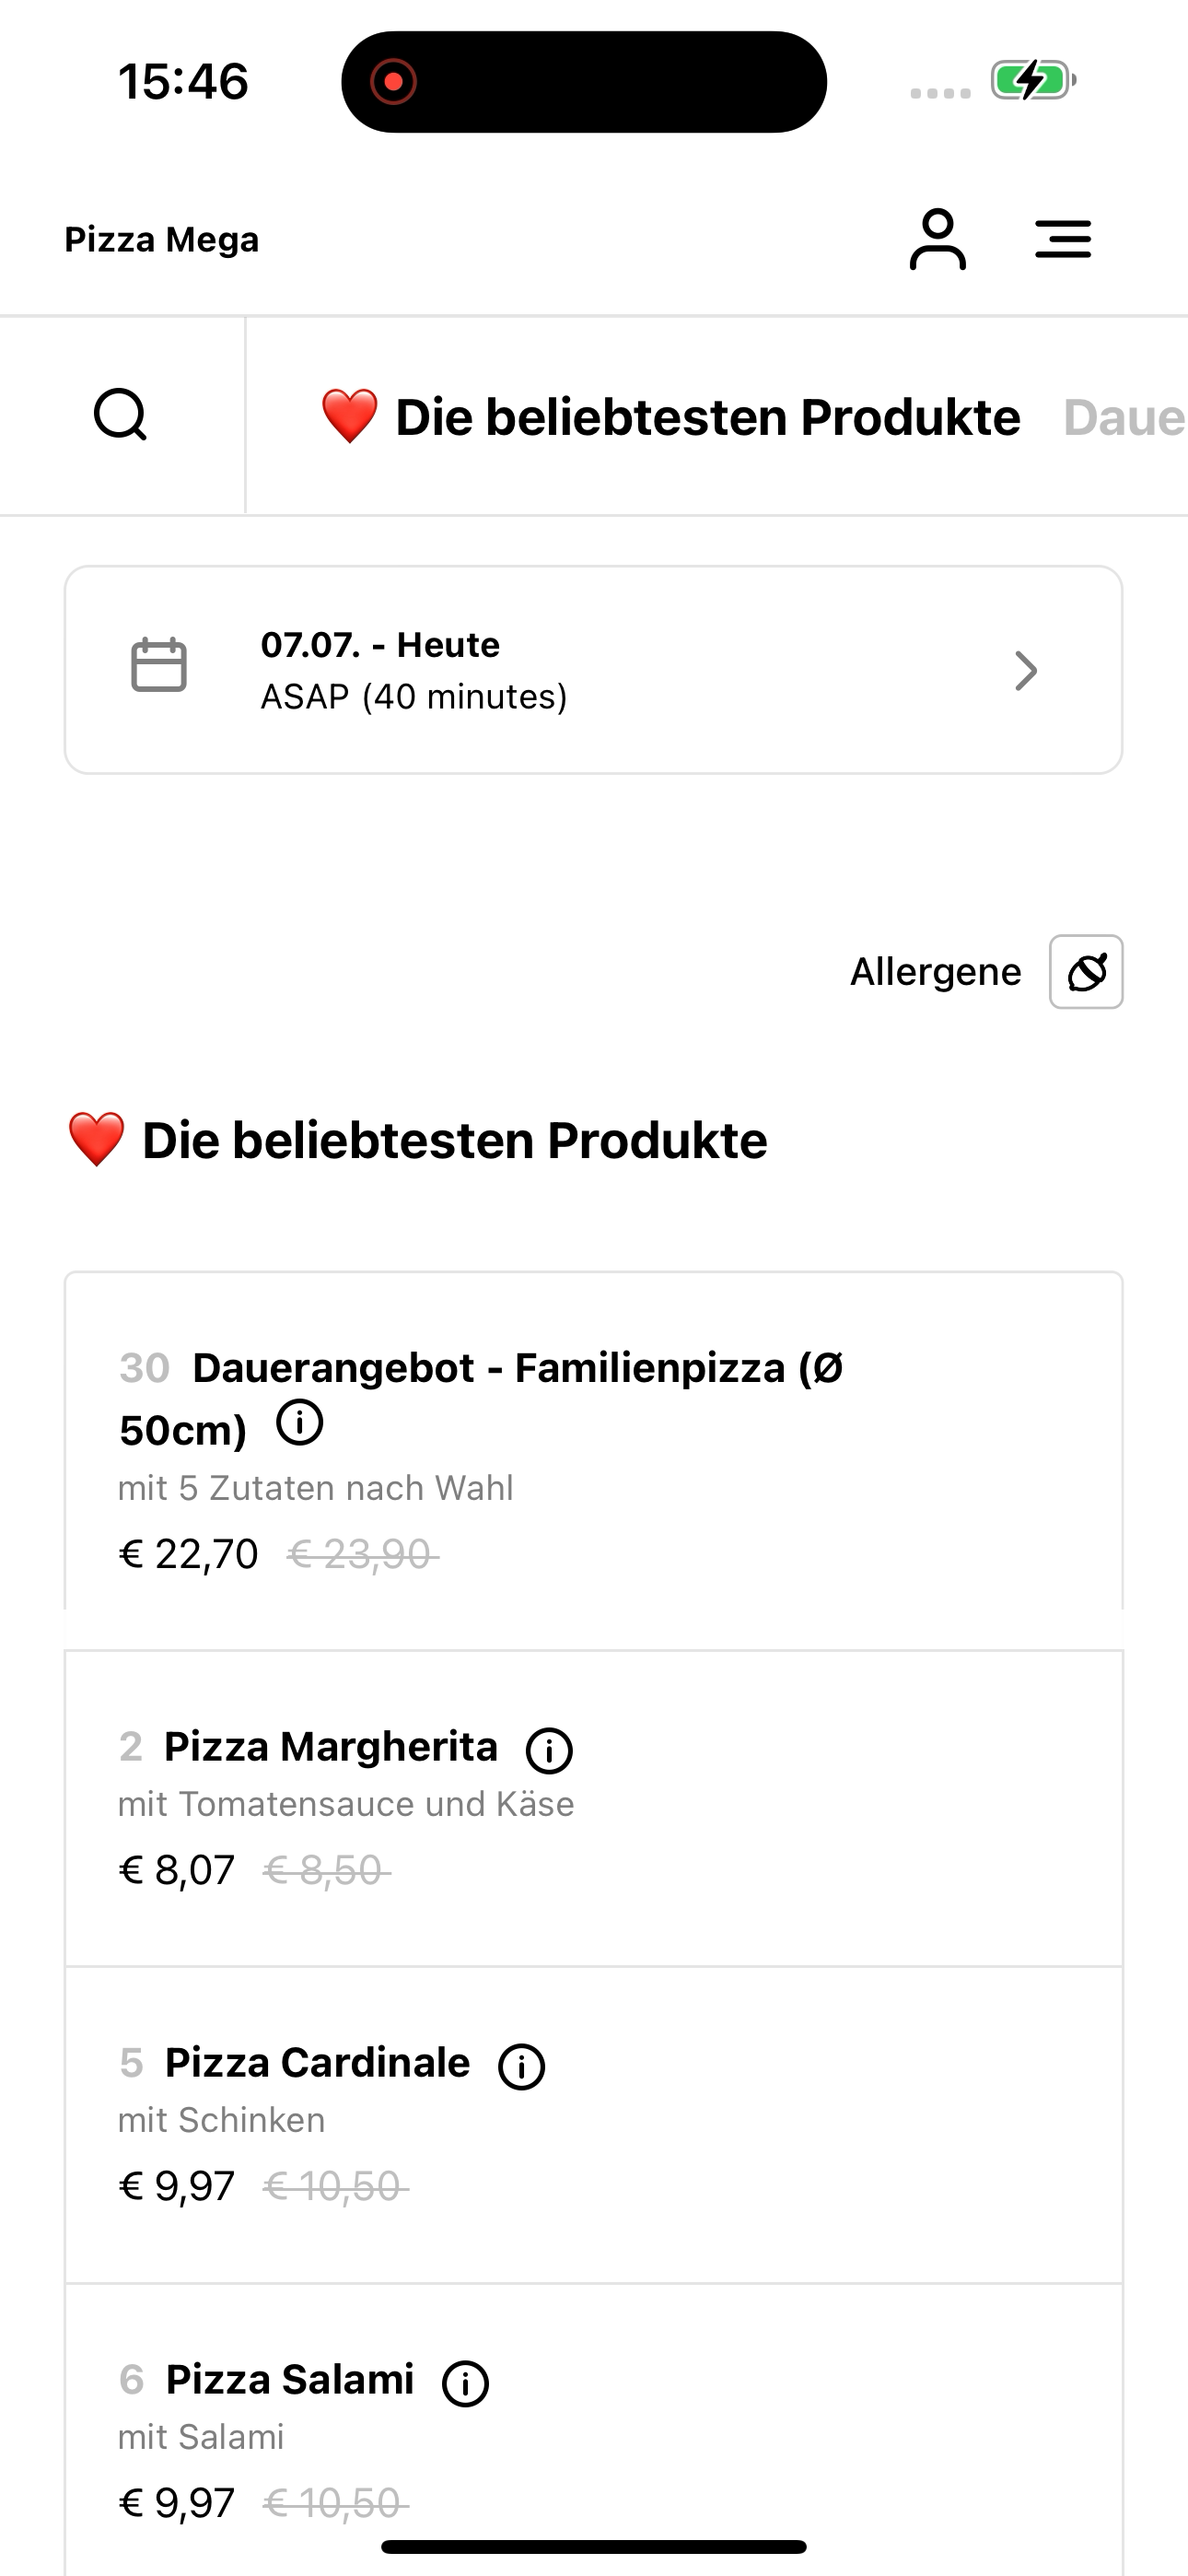
Task: Show info for Pizza Salami
Action: (466, 2383)
